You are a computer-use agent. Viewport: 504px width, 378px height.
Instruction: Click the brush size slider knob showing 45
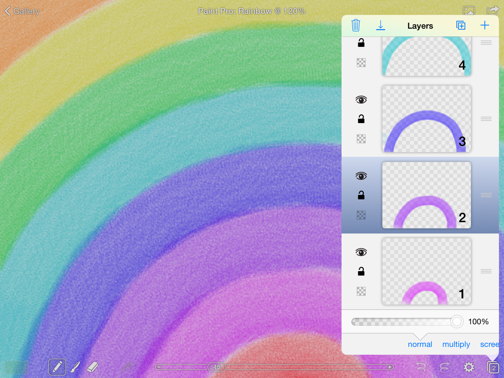pos(217,367)
